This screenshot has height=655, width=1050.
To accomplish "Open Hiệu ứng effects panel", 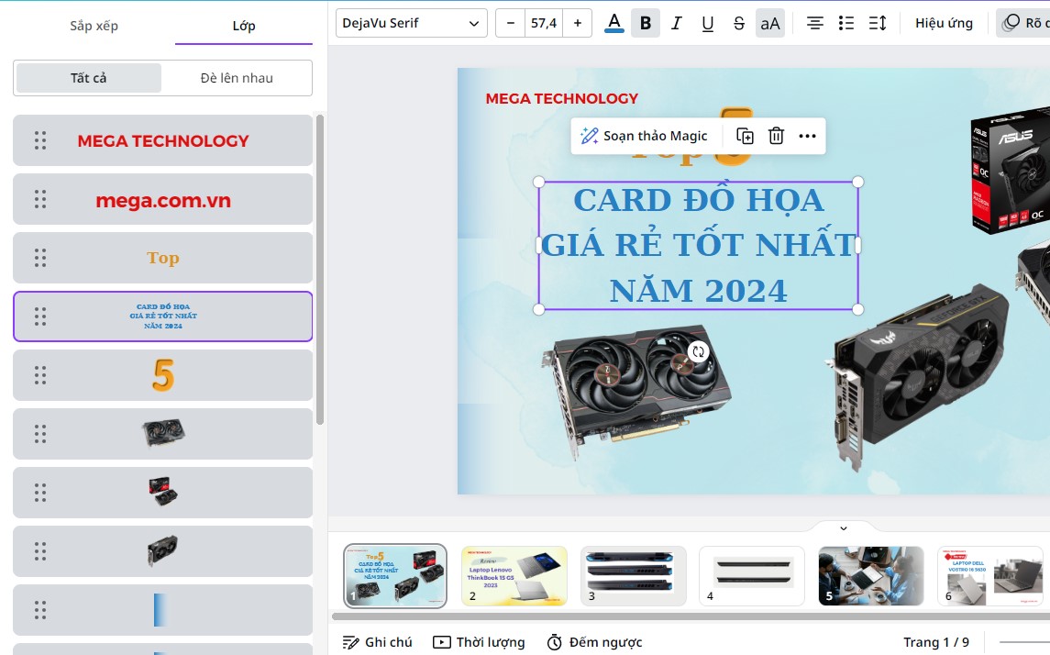I will tap(944, 24).
